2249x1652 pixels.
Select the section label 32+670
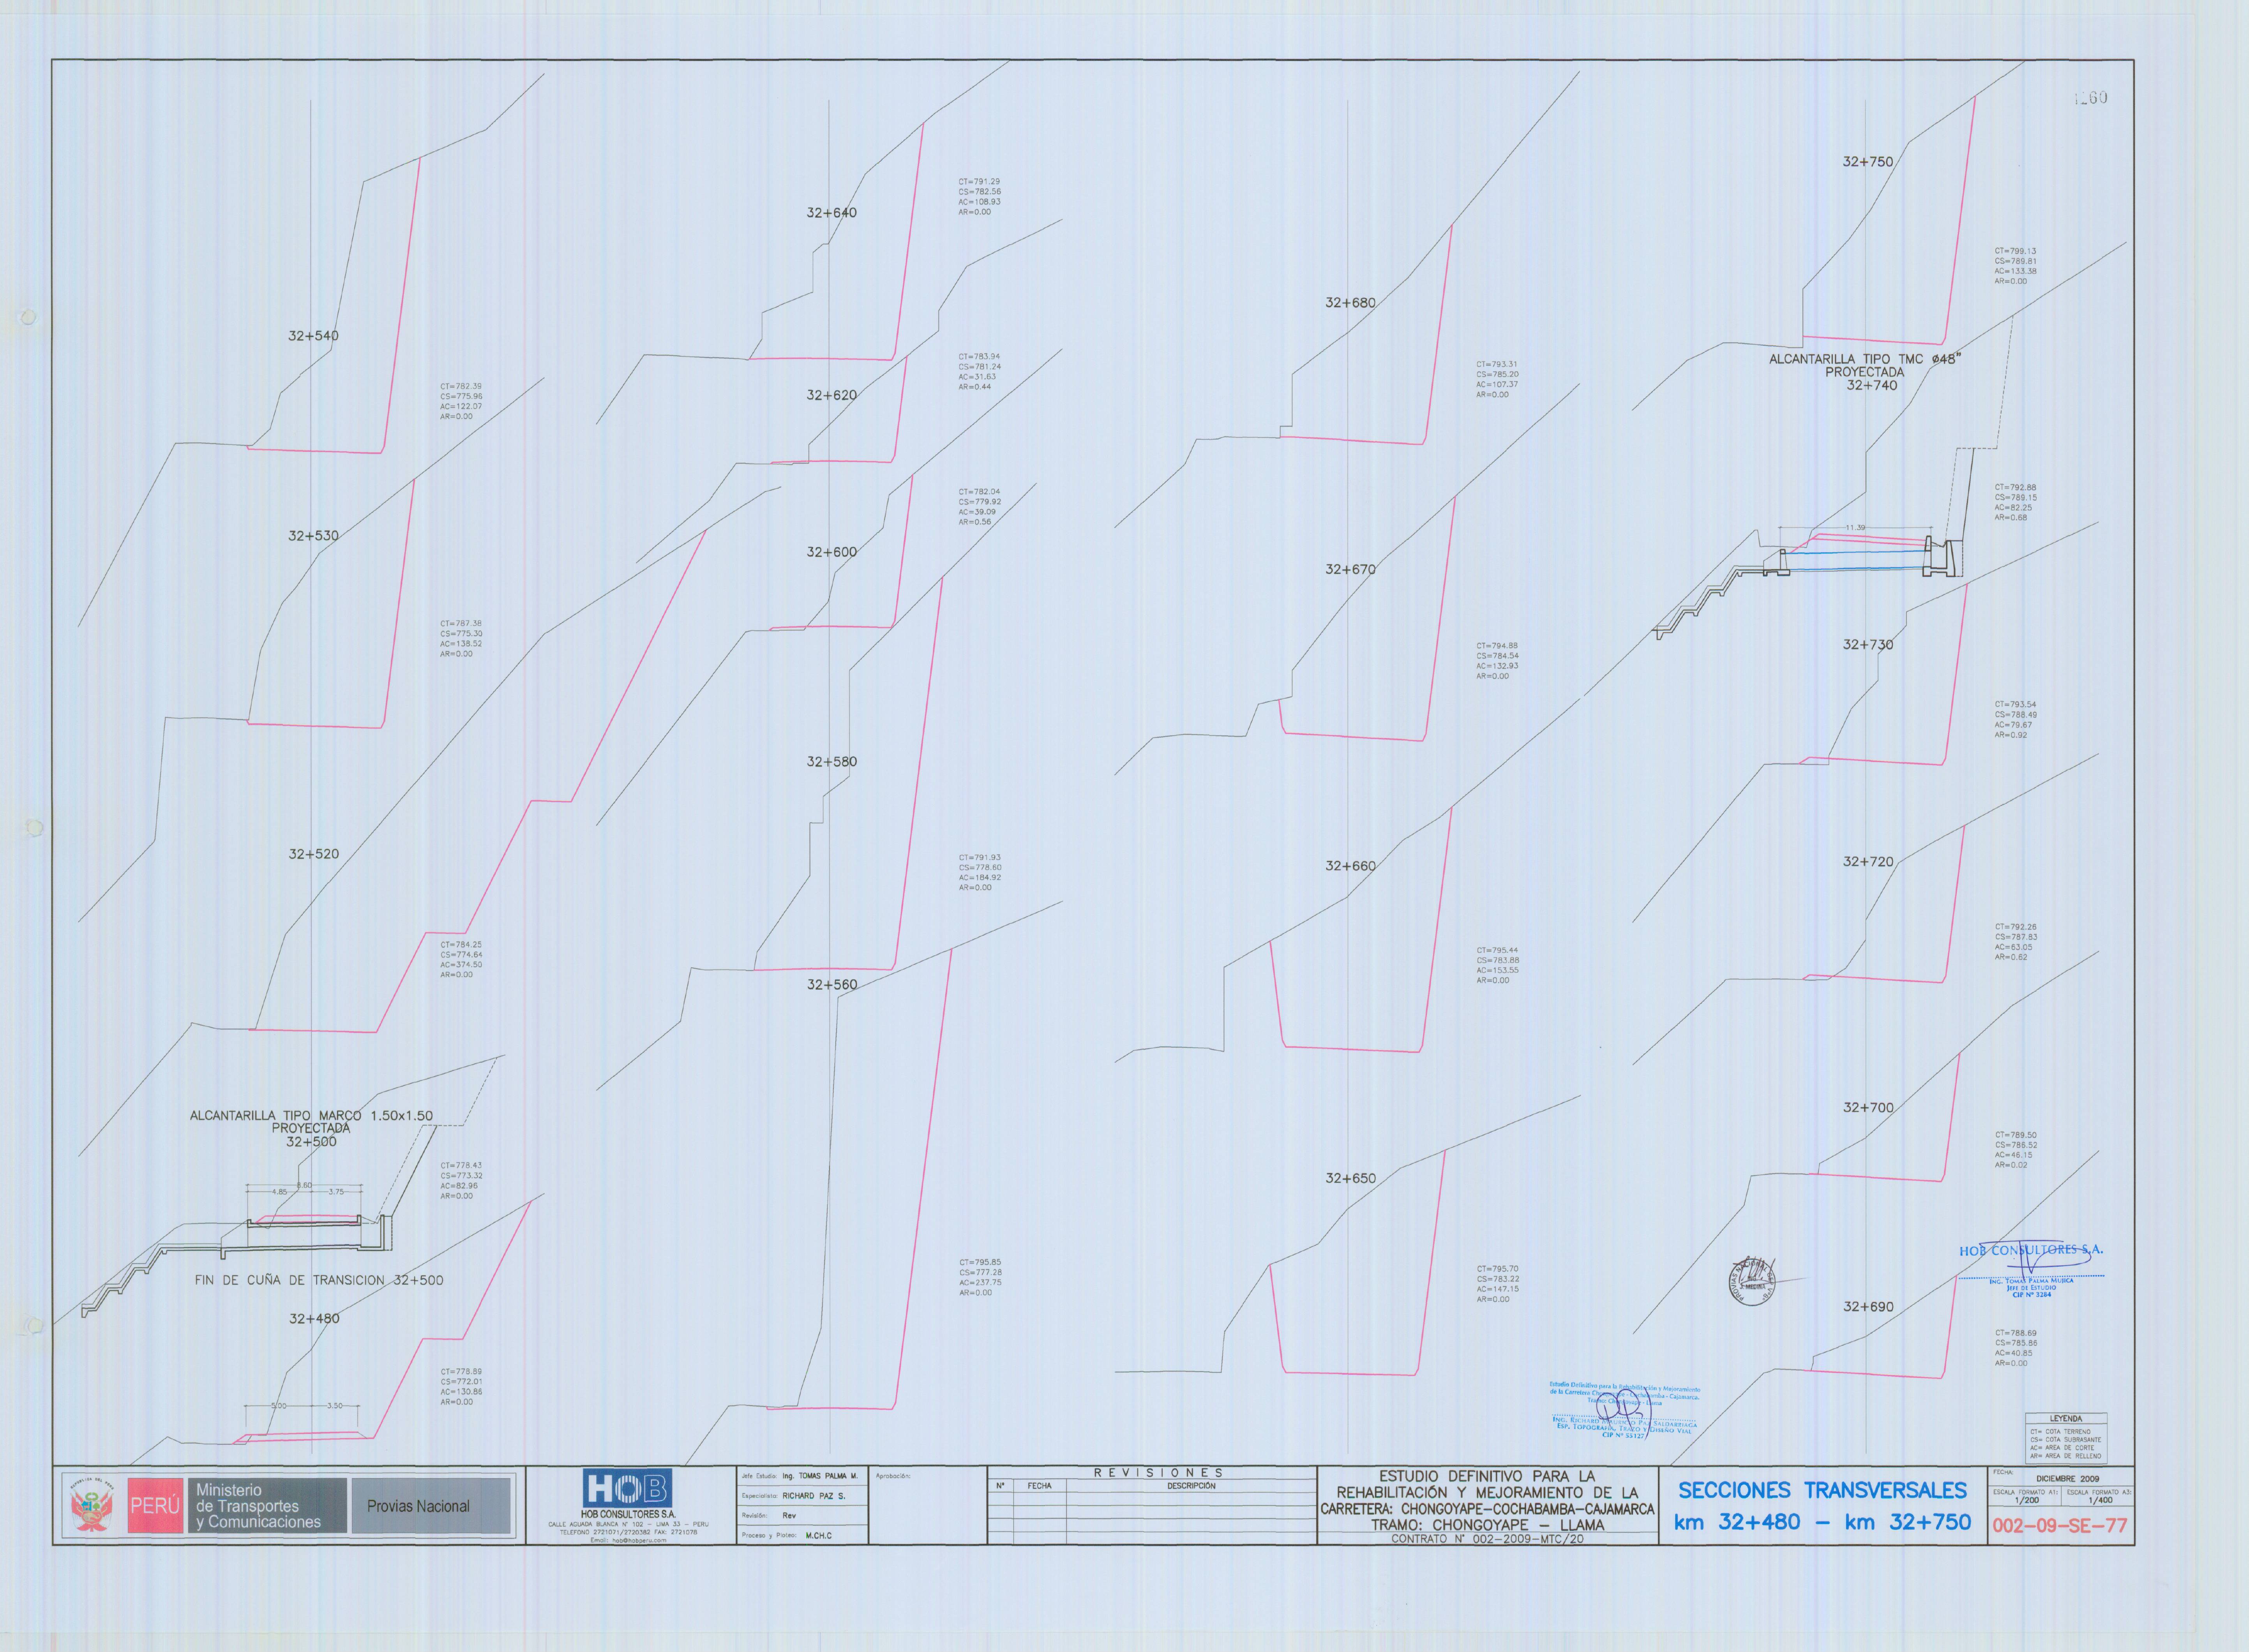pos(1350,569)
